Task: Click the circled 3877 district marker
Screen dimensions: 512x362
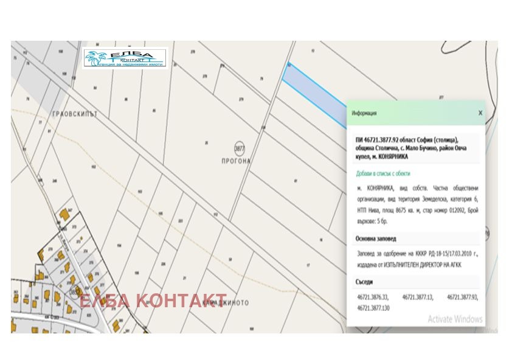Action: click(x=239, y=147)
